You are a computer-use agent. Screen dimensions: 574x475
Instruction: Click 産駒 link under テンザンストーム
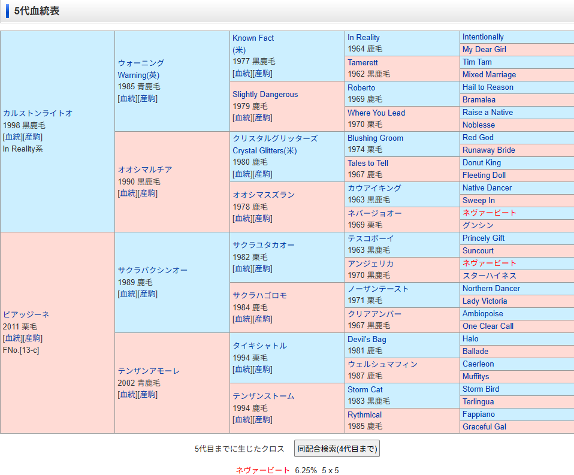(263, 420)
